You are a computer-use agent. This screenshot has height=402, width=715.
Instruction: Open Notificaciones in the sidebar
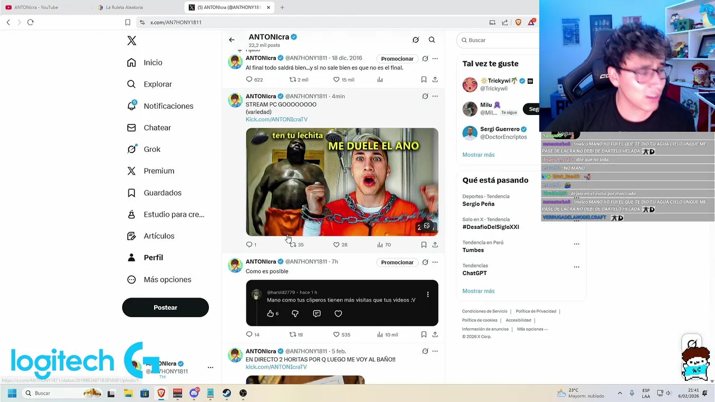160,106
